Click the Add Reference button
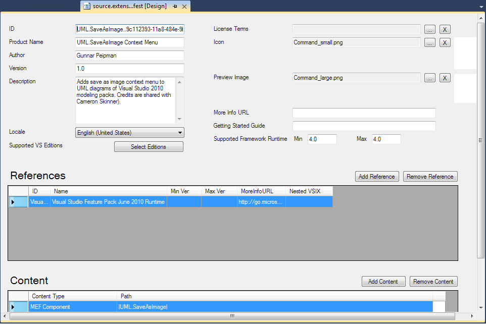Screen dimensions: 486x324 pos(377,177)
